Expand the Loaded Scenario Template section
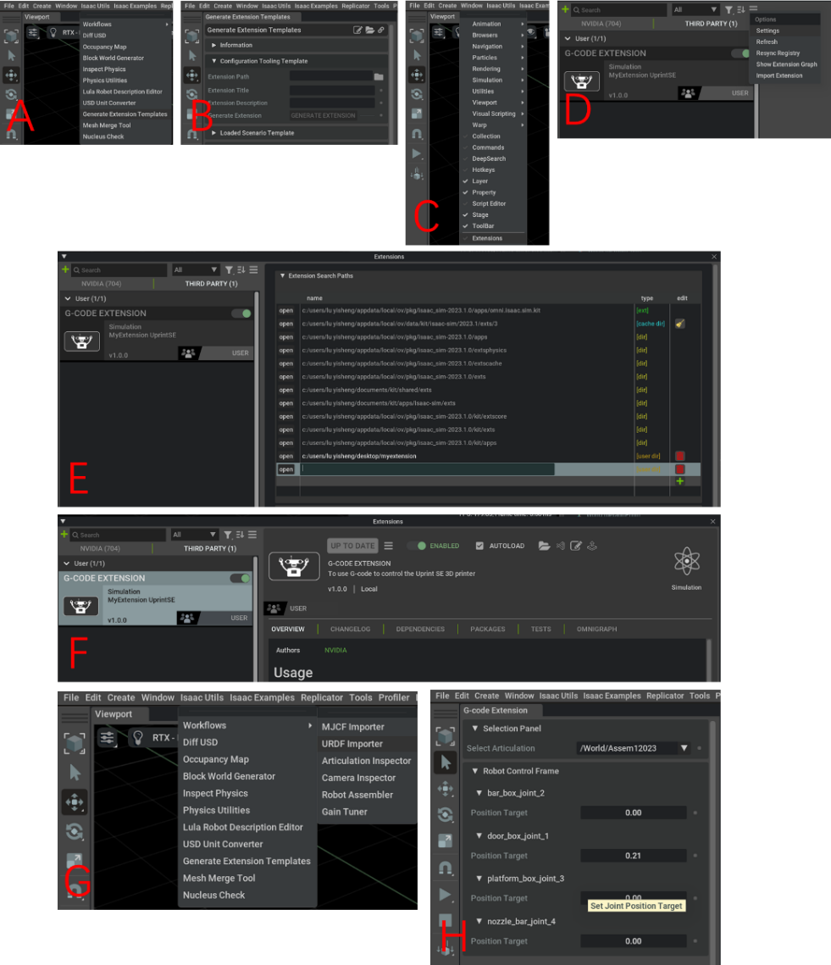 point(213,133)
